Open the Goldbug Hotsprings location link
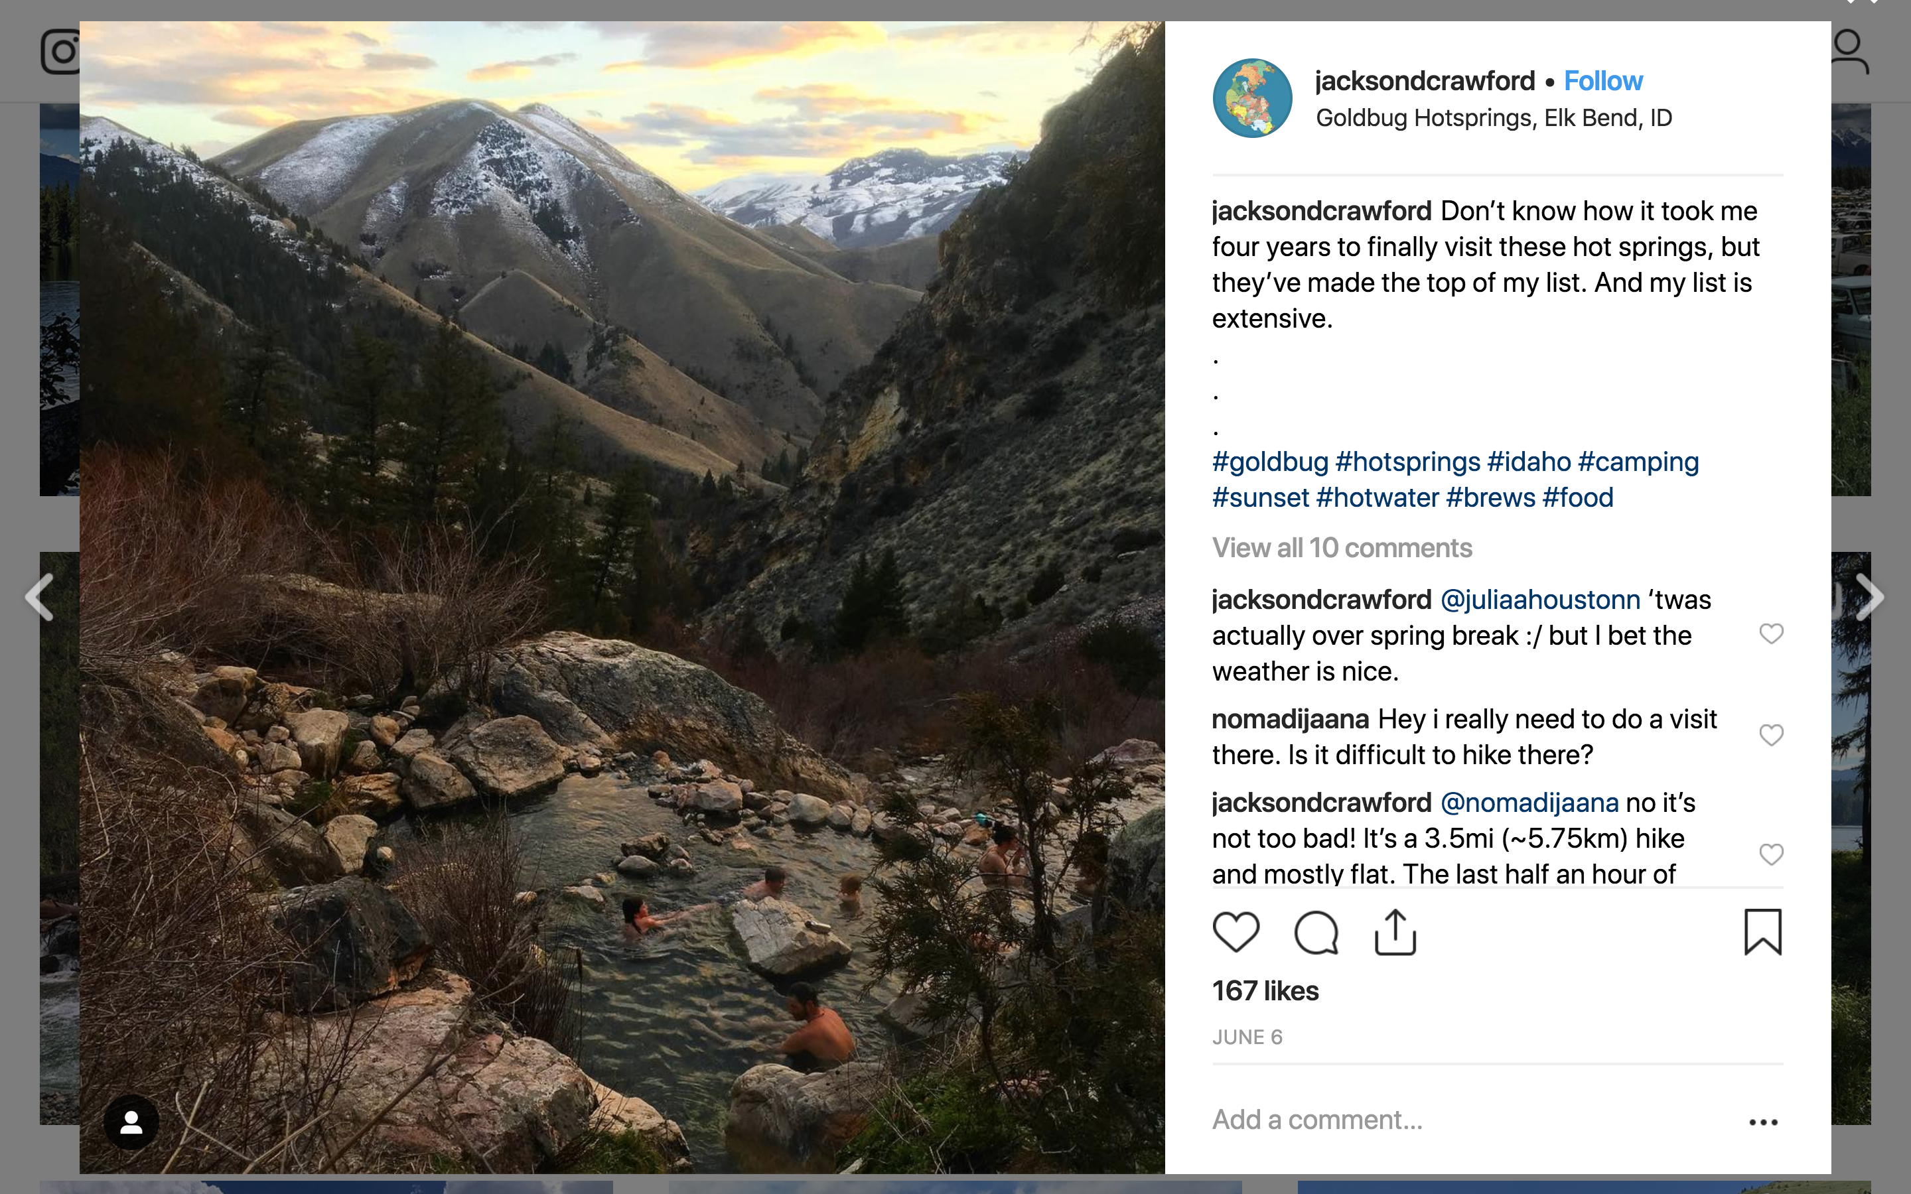 (1493, 119)
